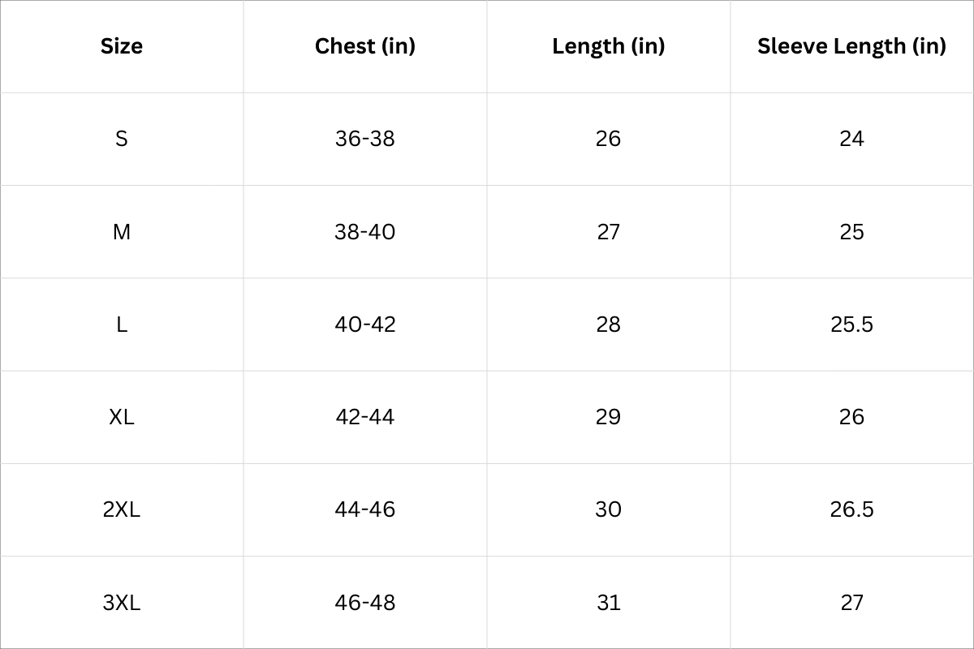Click the length value 27

coord(608,232)
